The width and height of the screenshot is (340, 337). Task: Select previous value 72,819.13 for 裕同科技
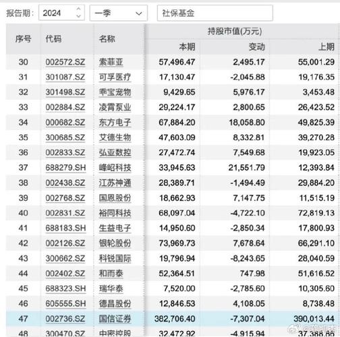[x=316, y=213]
